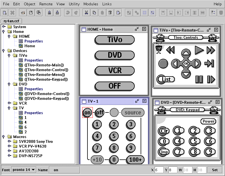
Task: Open the Object menu
Action: pyautogui.click(x=30, y=4)
